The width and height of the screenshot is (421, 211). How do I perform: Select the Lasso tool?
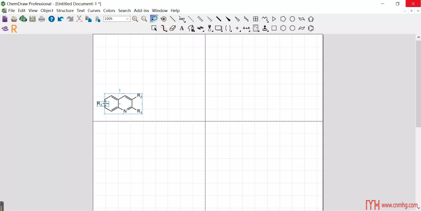click(x=154, y=19)
